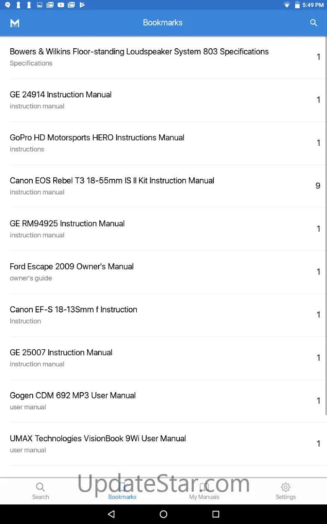The height and width of the screenshot is (524, 327).
Task: Open the Settings gear tab
Action: click(x=285, y=490)
